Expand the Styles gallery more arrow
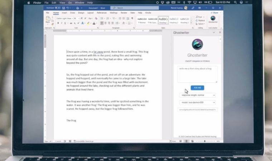 coord(191,23)
